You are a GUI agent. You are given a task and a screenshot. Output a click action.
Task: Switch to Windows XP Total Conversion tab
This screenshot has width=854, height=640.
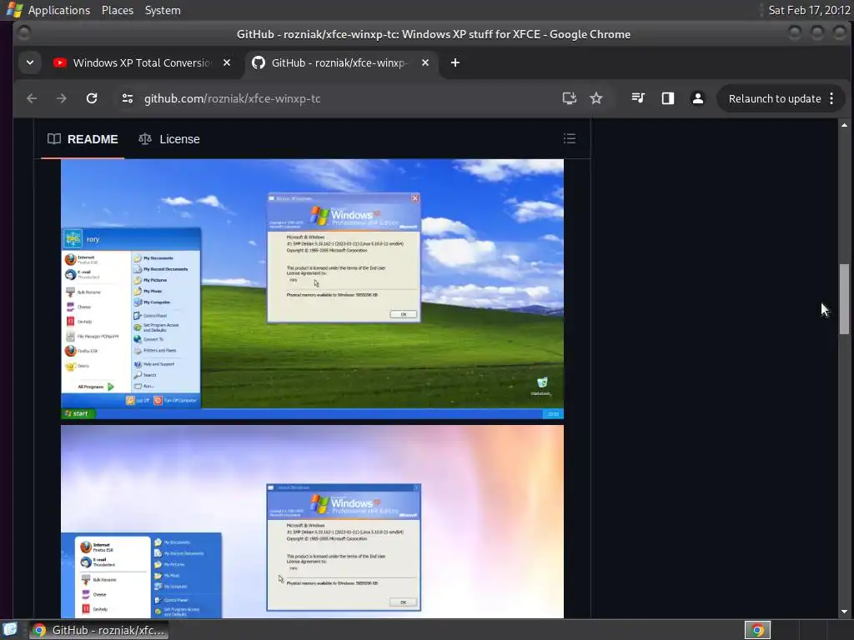(142, 62)
